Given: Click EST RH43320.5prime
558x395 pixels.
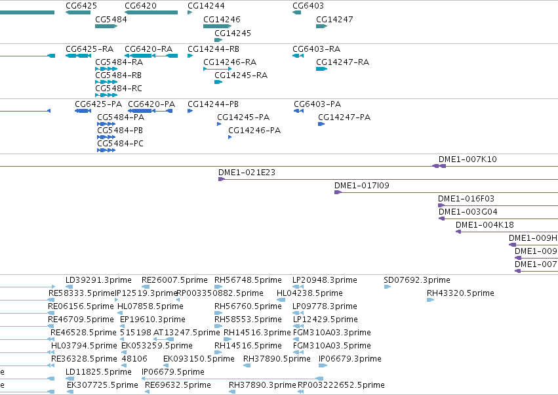Looking at the screenshot, I should coord(460,293).
